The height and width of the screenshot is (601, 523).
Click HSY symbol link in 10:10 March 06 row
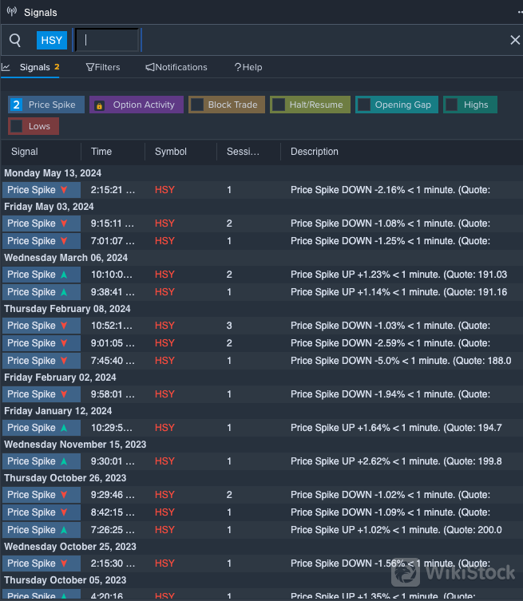[164, 275]
